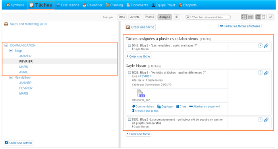Click Cacher les tâches effectuées
This screenshot has width=278, height=149.
coord(240,26)
